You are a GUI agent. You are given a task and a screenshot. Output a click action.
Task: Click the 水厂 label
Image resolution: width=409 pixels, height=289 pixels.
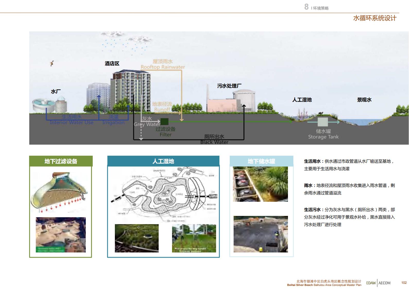click(56, 92)
